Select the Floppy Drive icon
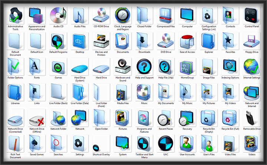 click(x=251, y=41)
